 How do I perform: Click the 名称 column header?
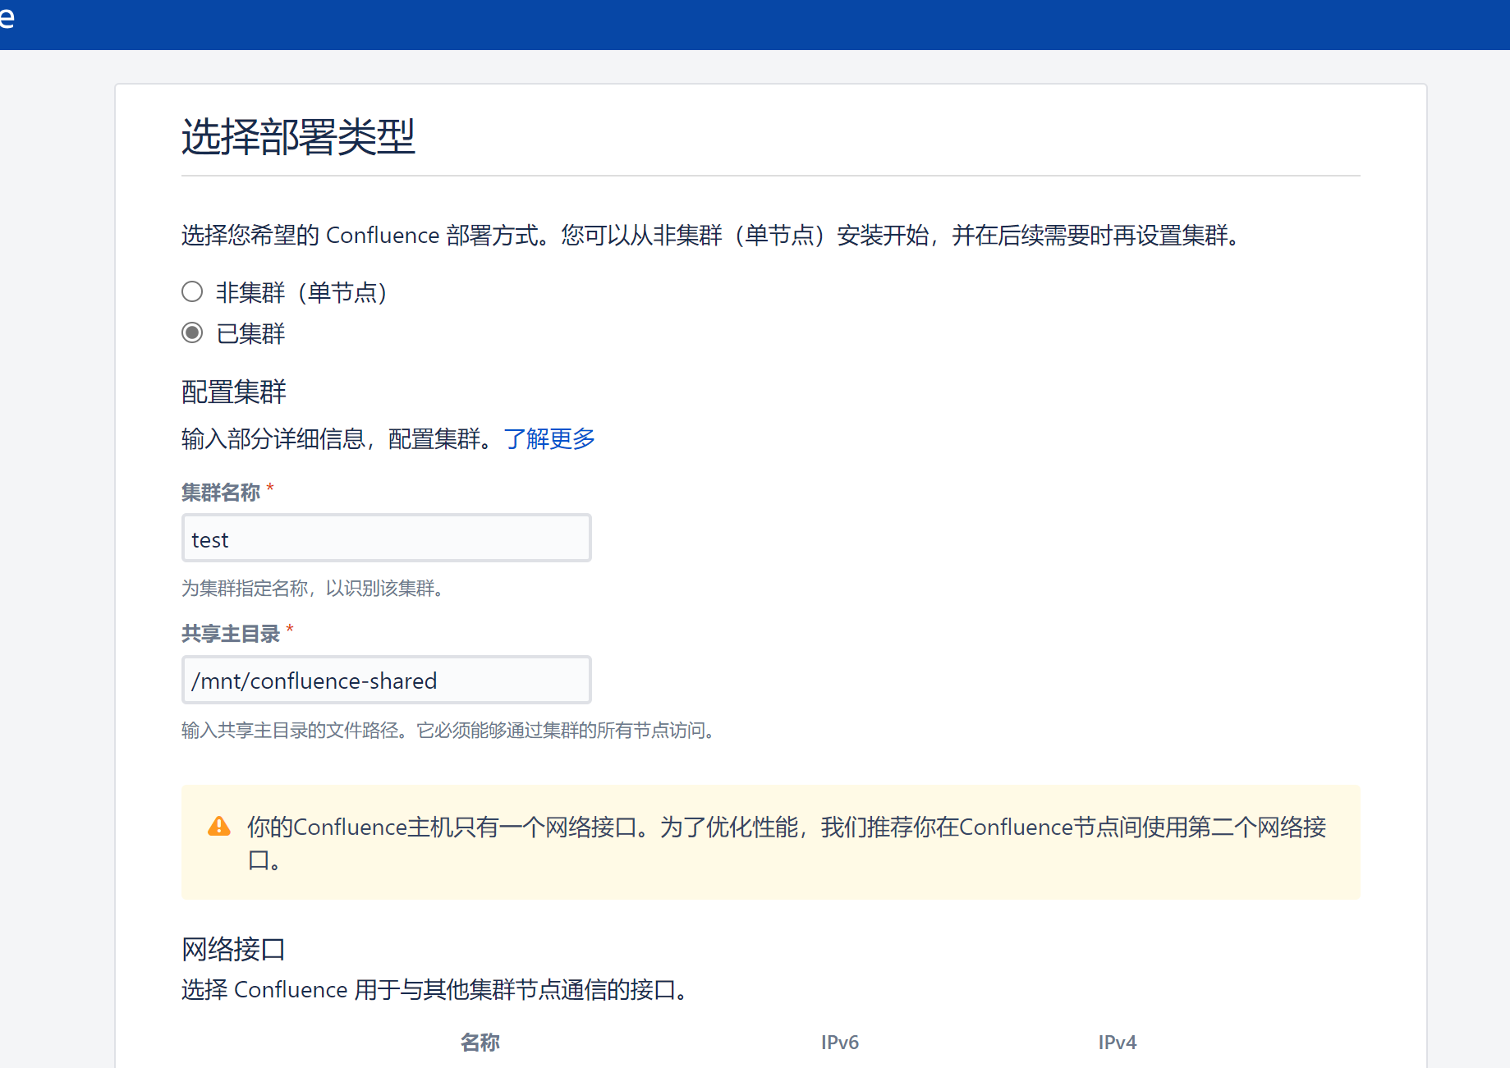tap(480, 1043)
